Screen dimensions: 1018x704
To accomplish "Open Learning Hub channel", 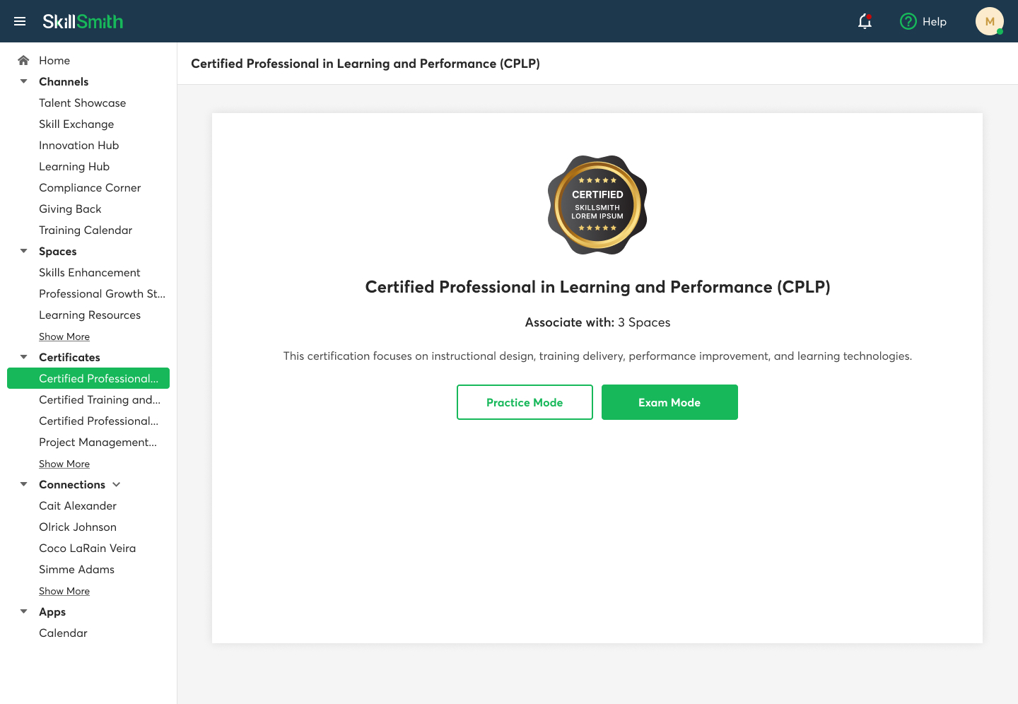I will tap(74, 166).
